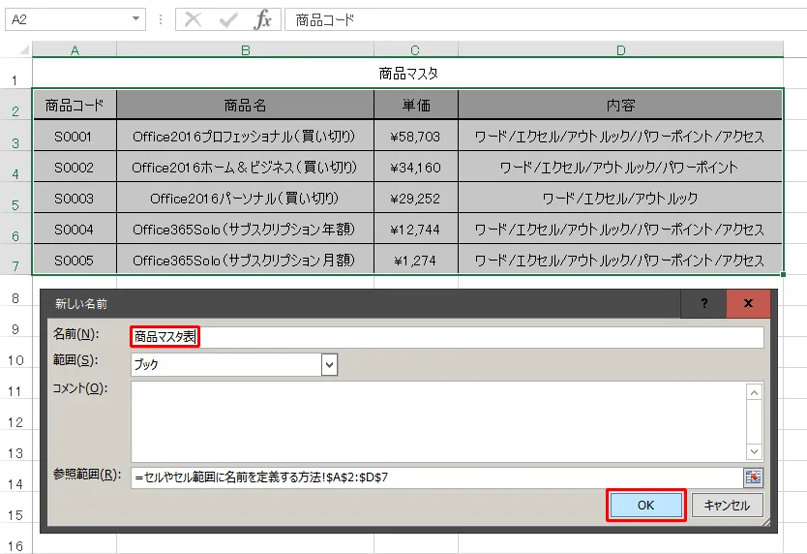Click the select-all corner triangle
The width and height of the screenshot is (807, 554).
pyautogui.click(x=24, y=50)
